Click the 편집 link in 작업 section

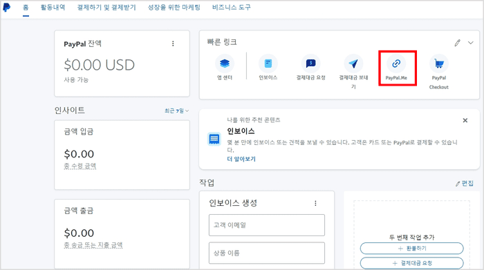[465, 184]
